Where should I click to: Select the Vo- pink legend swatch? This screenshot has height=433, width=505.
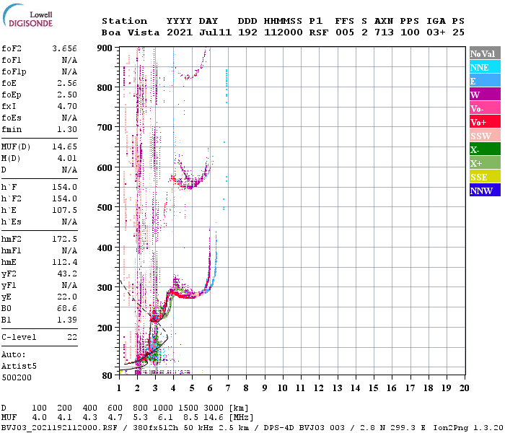pyautogui.click(x=485, y=108)
